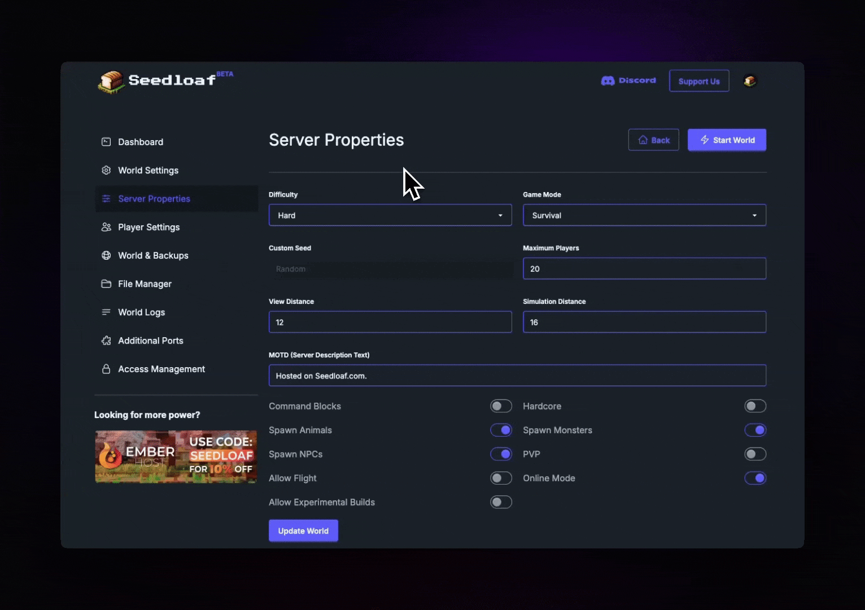
Task: Click the Maximum Players field showing 20
Action: pyautogui.click(x=644, y=269)
